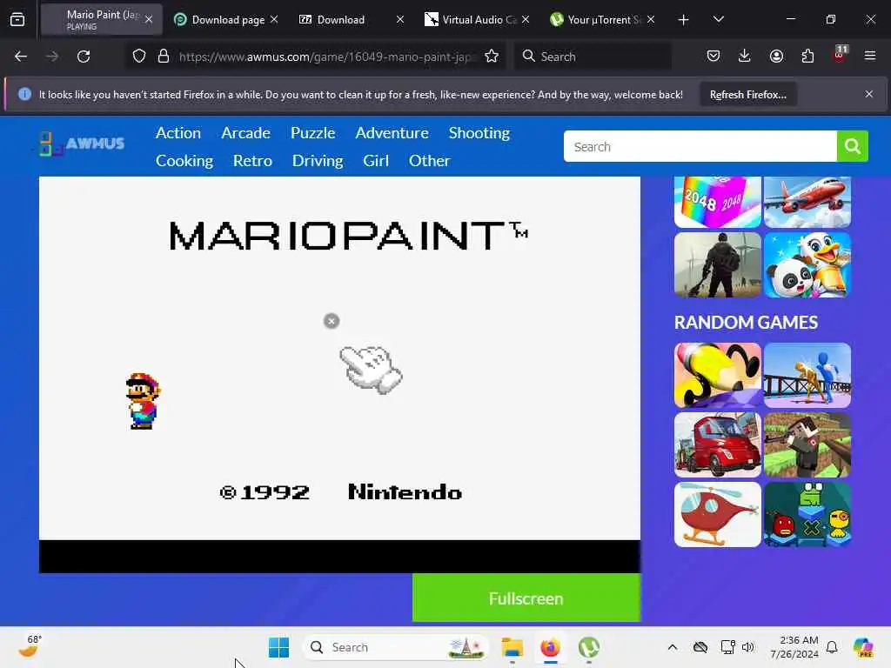Open the 2048 cube game thumbnail
Image resolution: width=891 pixels, height=668 pixels.
[x=718, y=202]
